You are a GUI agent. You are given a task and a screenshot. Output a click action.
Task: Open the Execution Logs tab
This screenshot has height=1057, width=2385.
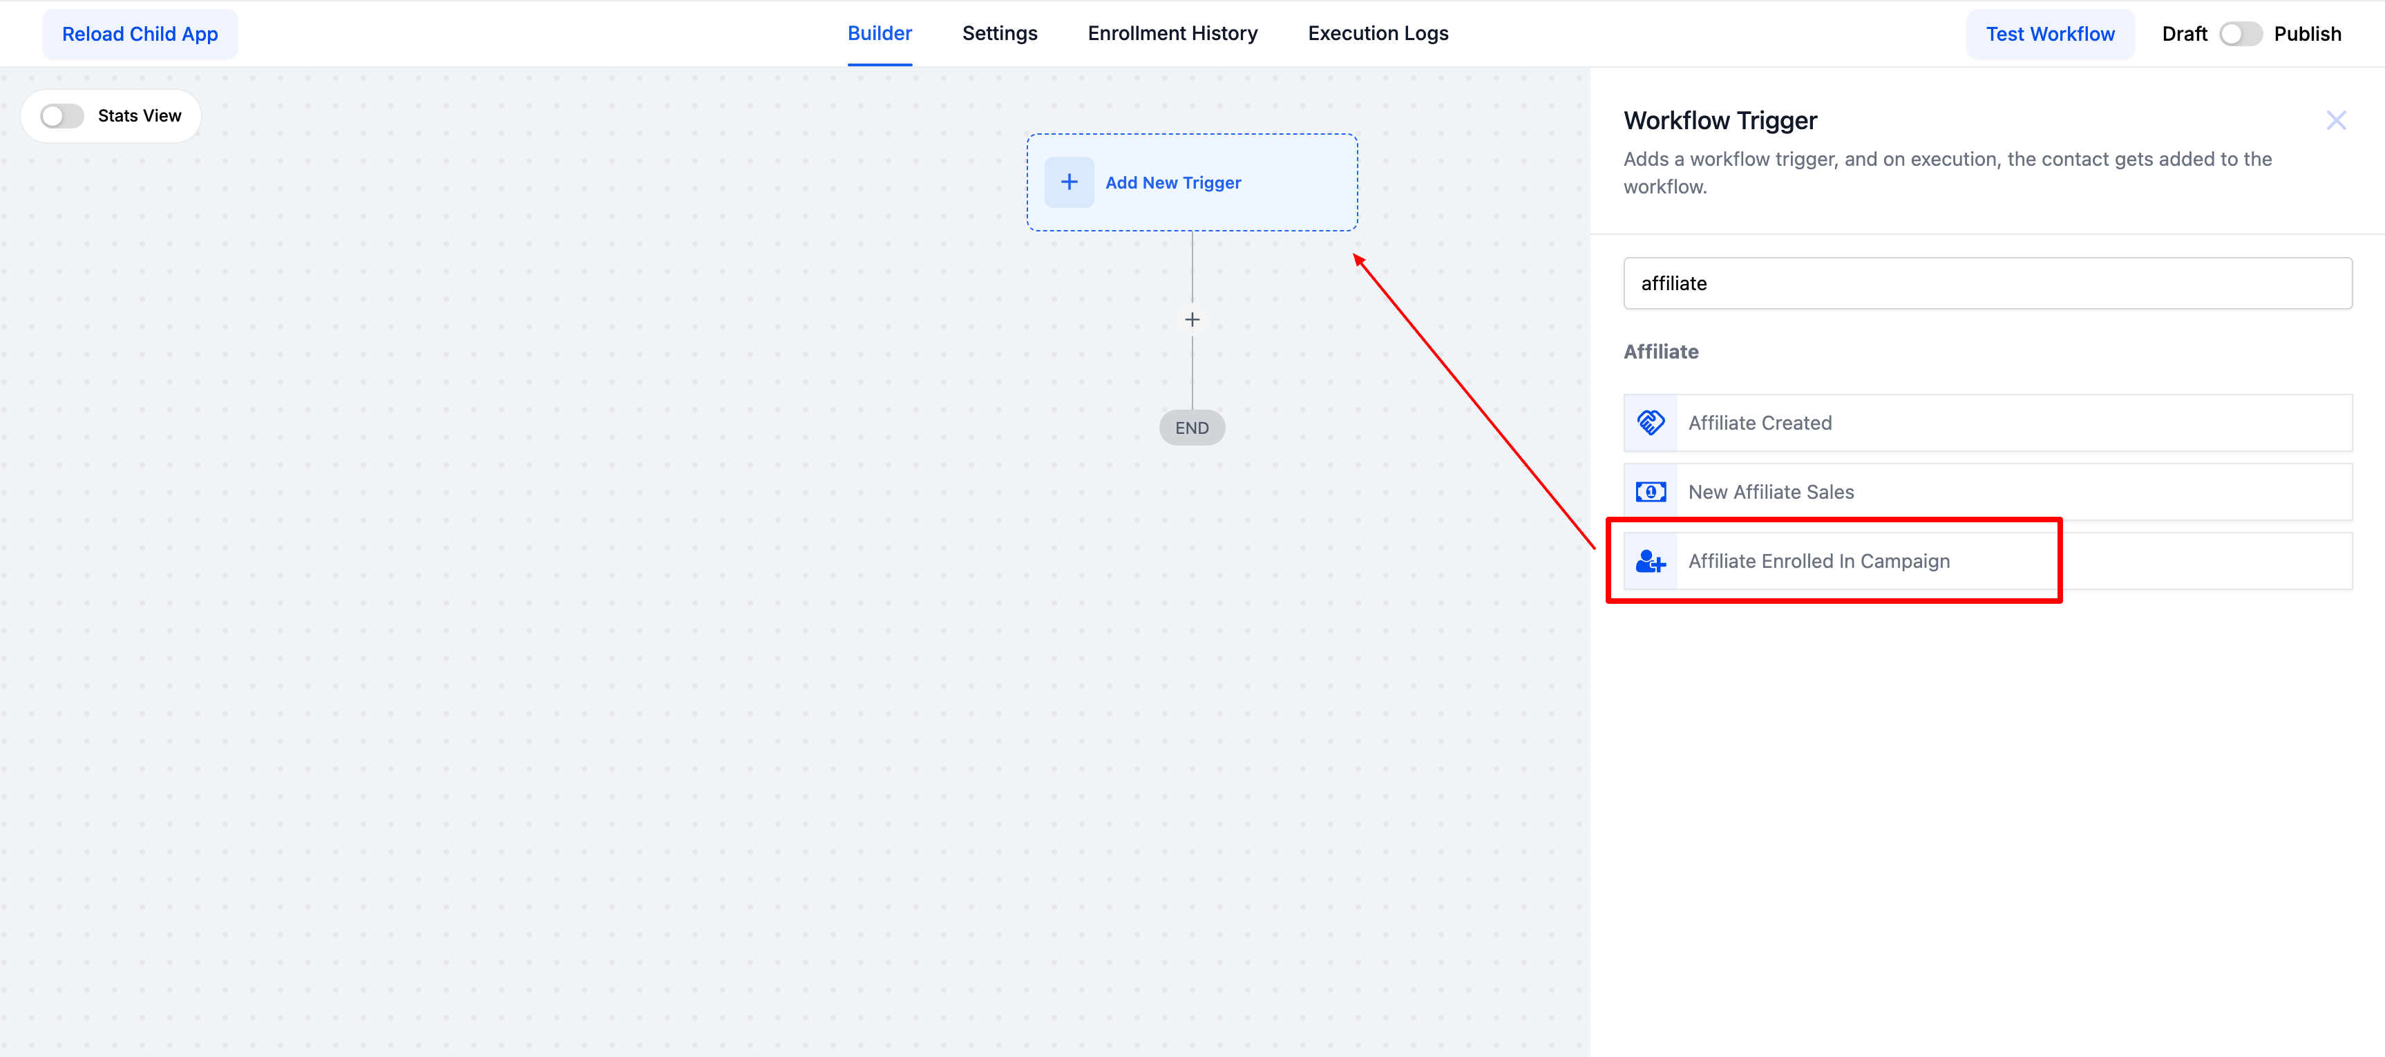point(1377,33)
